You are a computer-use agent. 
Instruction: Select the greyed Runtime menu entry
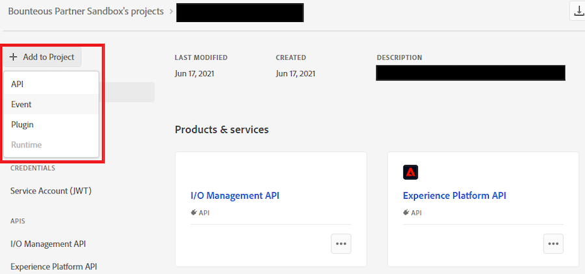coord(51,145)
